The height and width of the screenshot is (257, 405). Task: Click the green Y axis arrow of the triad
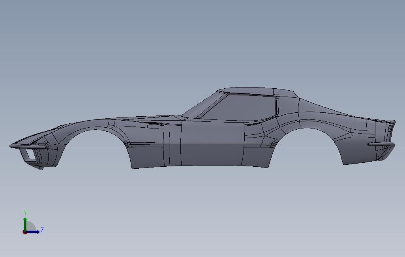[x=25, y=224]
